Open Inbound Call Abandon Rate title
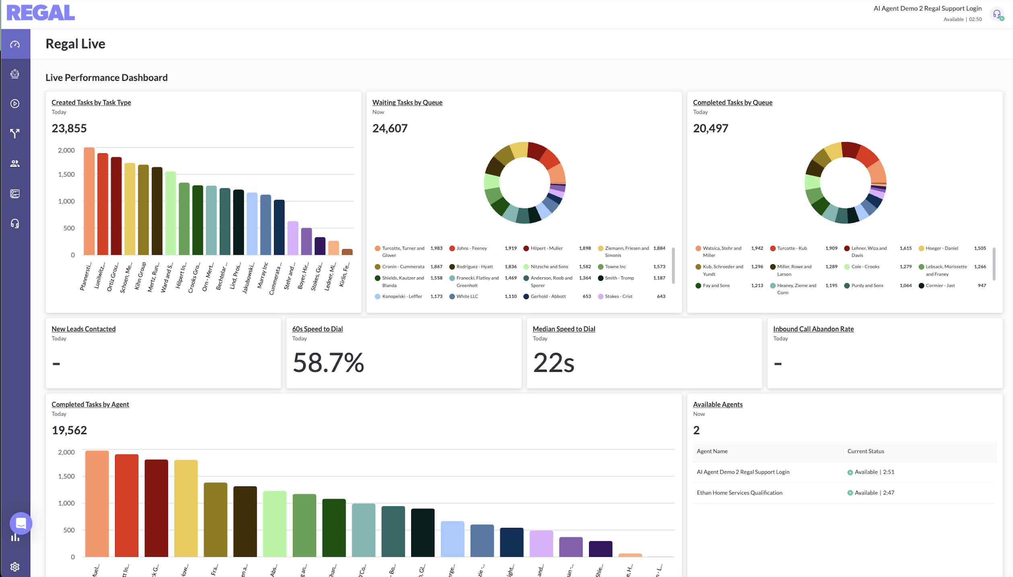Screen dimensions: 1013x577 pos(813,329)
